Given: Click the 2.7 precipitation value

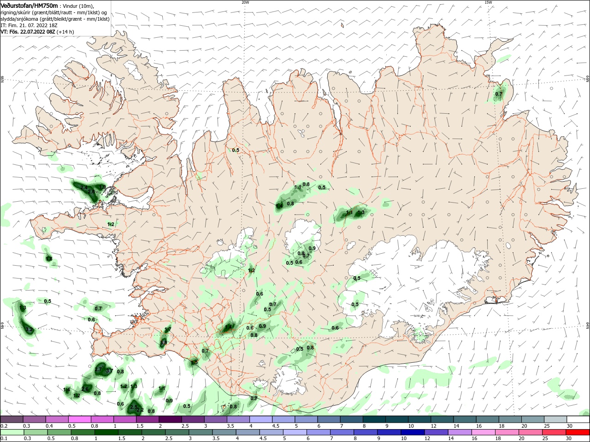Looking at the screenshot, I should point(98,369).
